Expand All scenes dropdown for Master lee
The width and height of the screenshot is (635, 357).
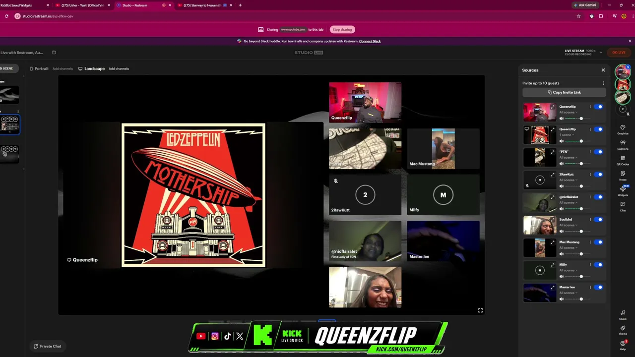point(569,293)
